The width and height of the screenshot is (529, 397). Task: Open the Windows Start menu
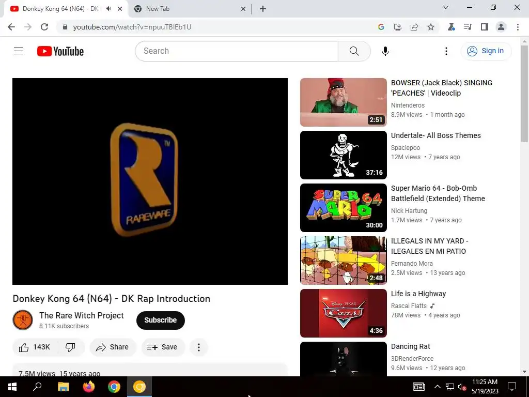(x=12, y=387)
